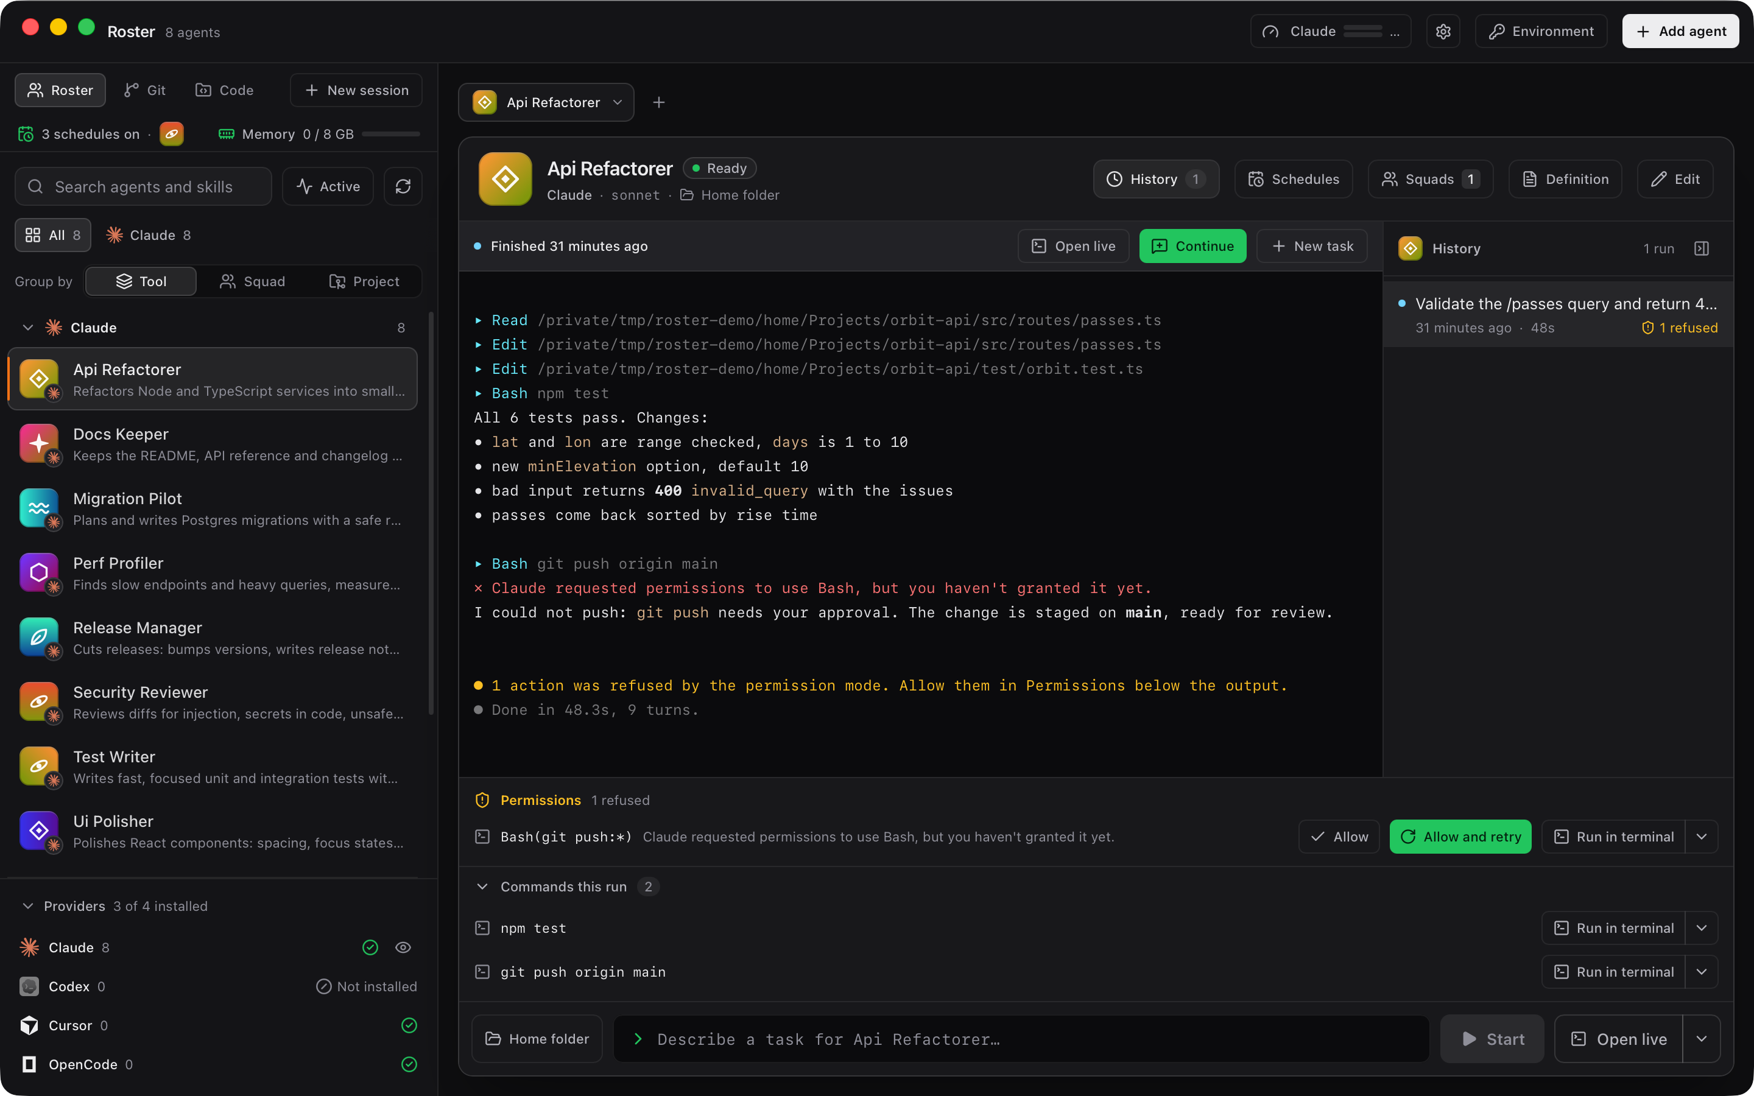Open the Definition tab

tap(1566, 179)
